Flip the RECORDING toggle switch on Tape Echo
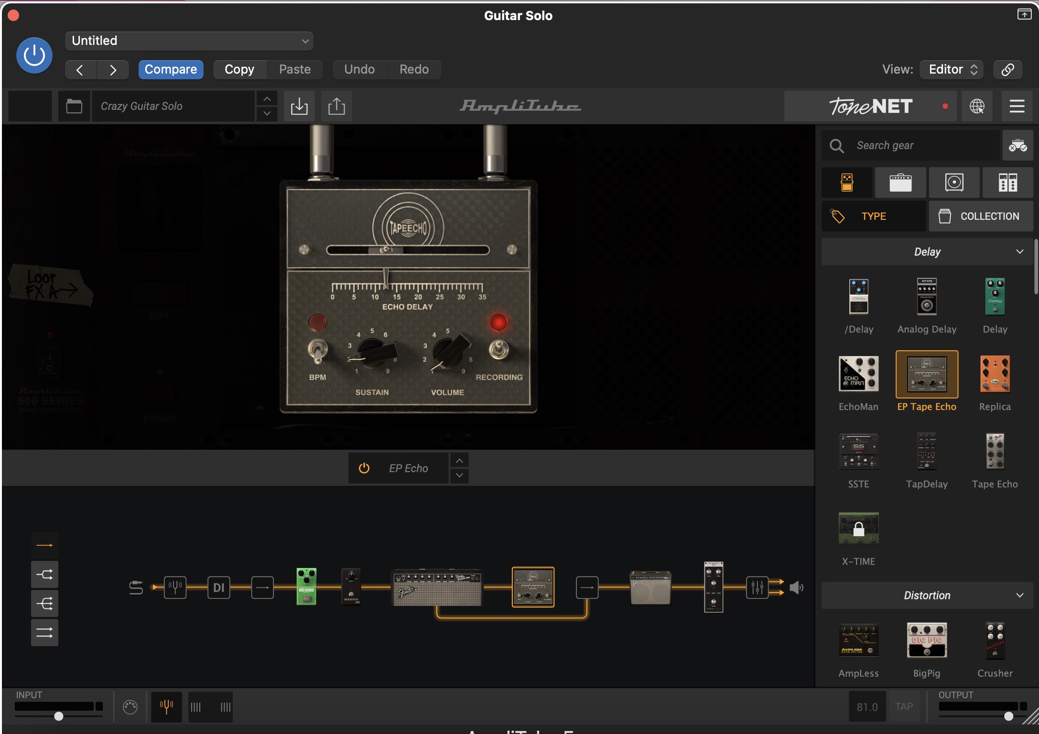 [x=498, y=350]
